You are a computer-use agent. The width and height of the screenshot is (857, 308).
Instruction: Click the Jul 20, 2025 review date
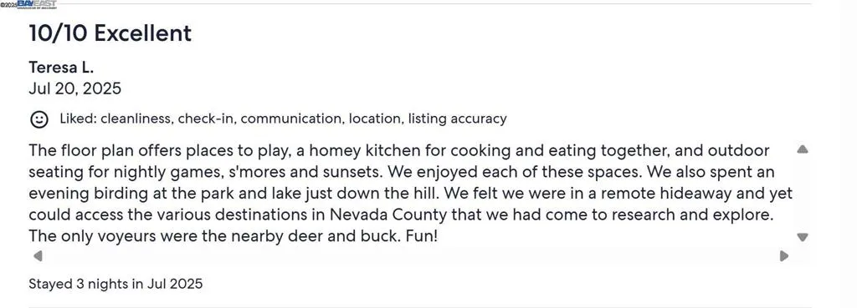74,88
